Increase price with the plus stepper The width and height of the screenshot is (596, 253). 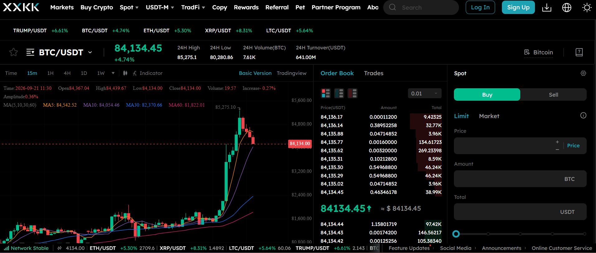(x=557, y=142)
